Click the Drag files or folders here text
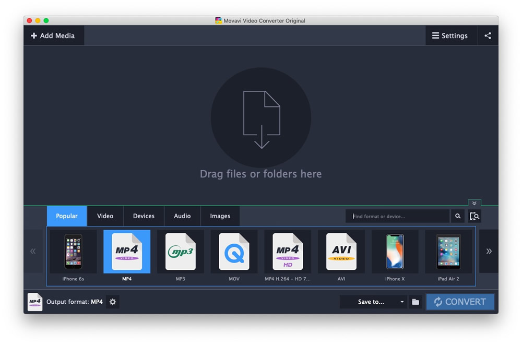522x345 pixels. click(260, 174)
